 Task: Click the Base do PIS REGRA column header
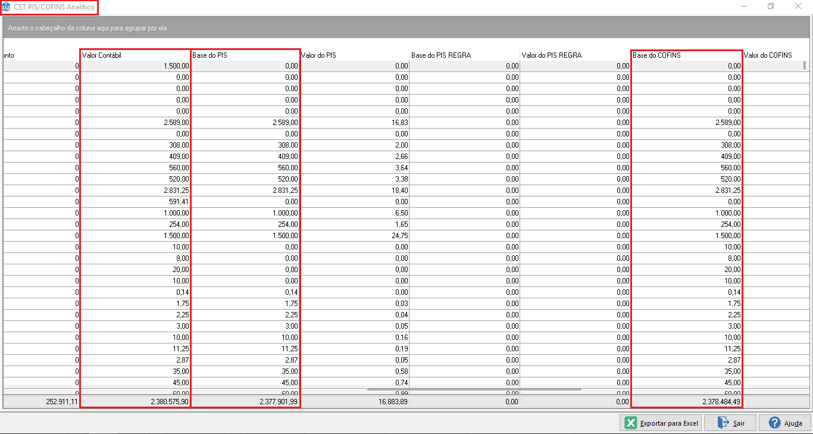pyautogui.click(x=465, y=55)
